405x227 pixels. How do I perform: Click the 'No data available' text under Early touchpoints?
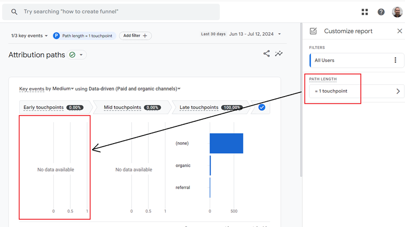click(56, 169)
